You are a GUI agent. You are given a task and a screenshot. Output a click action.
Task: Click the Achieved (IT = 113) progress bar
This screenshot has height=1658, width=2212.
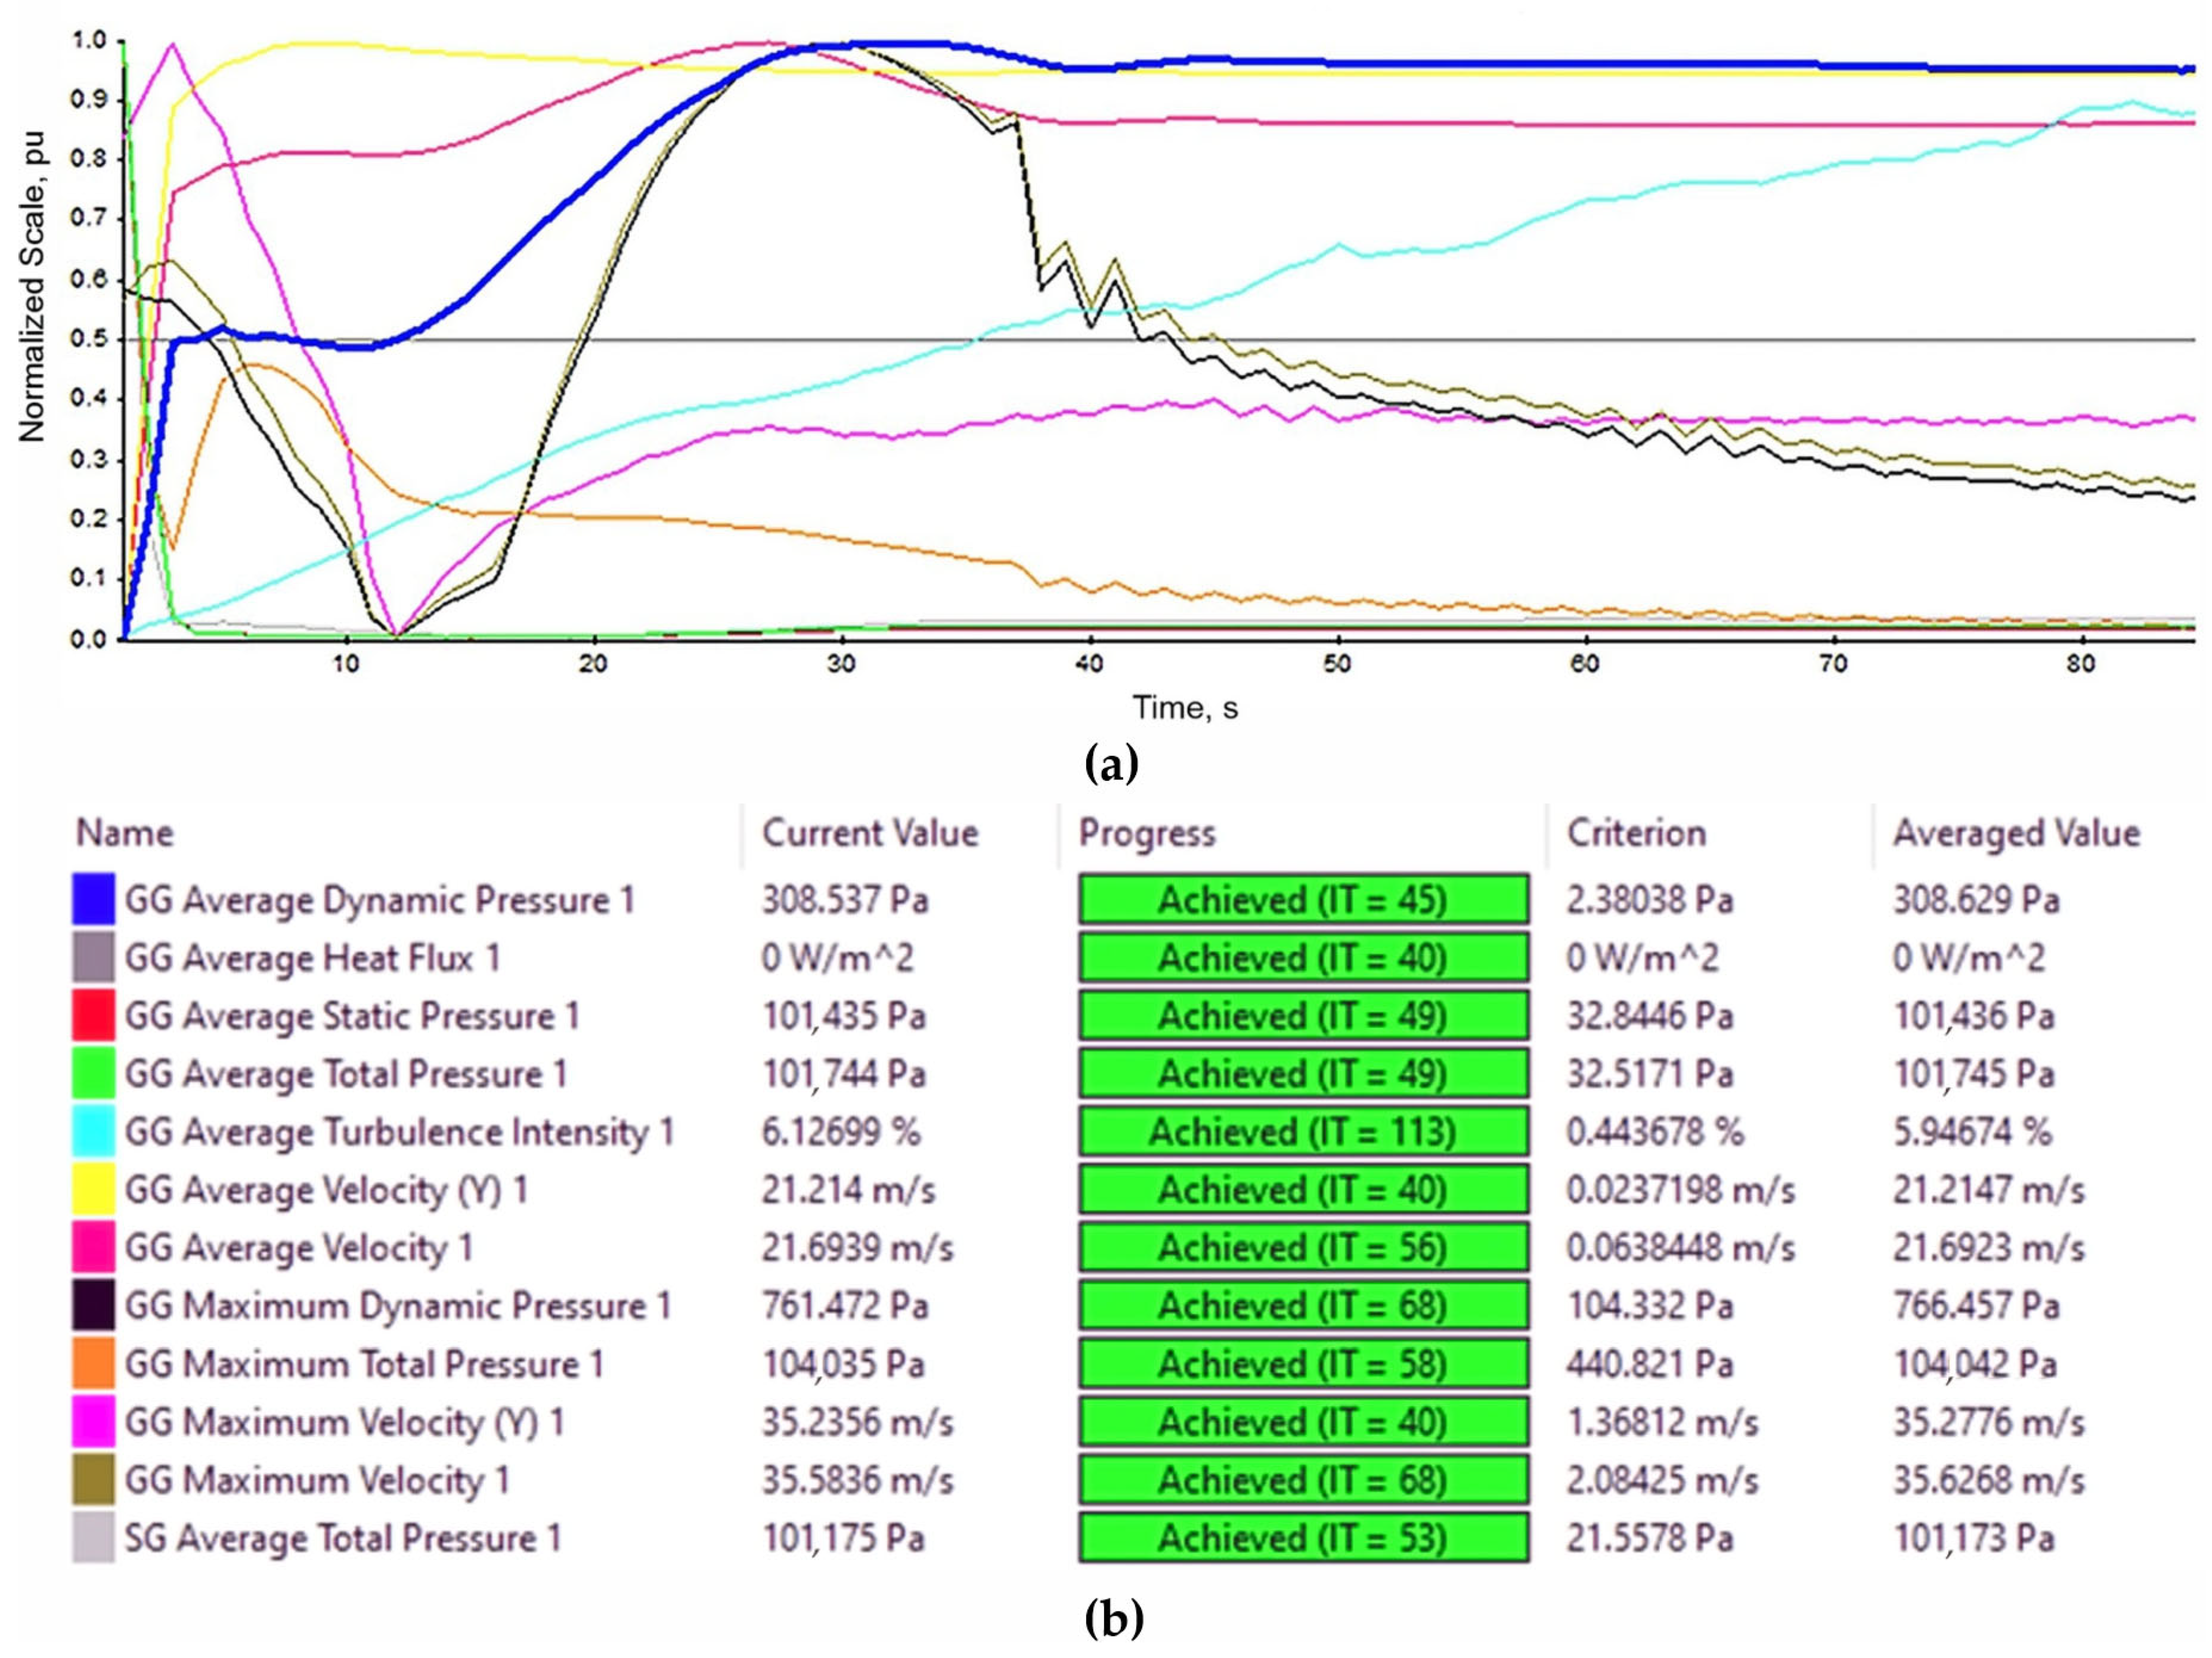coord(1303,1131)
